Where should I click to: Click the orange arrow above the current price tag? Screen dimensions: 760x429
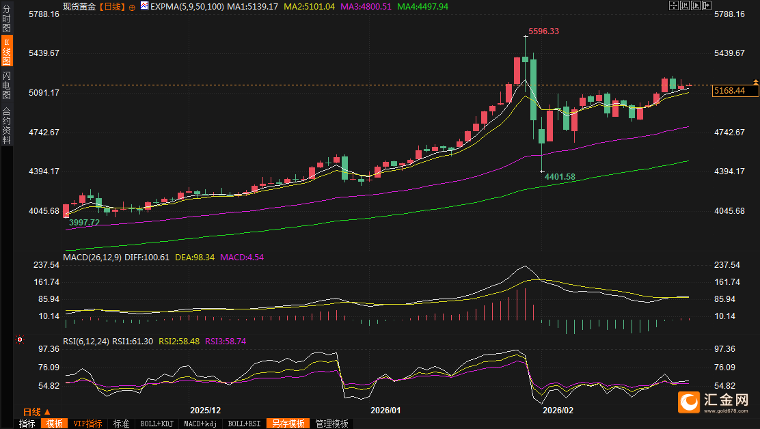coord(755,82)
